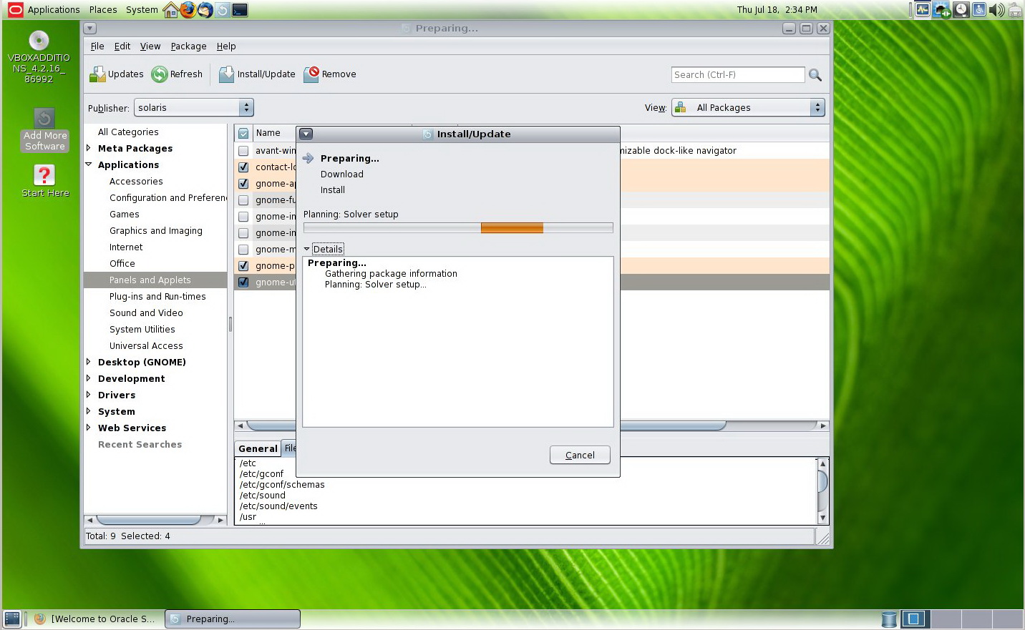Open the Places panel menu

103,10
